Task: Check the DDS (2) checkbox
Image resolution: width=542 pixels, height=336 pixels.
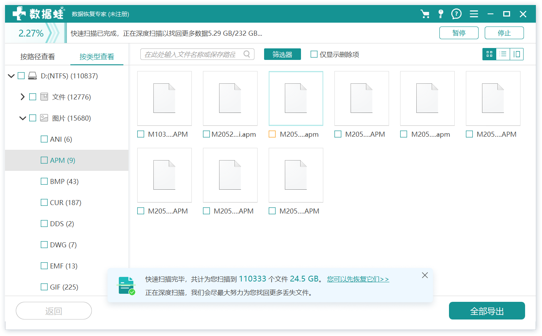Action: 44,223
